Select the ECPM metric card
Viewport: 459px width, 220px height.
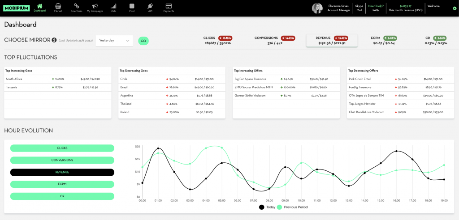pyautogui.click(x=384, y=41)
